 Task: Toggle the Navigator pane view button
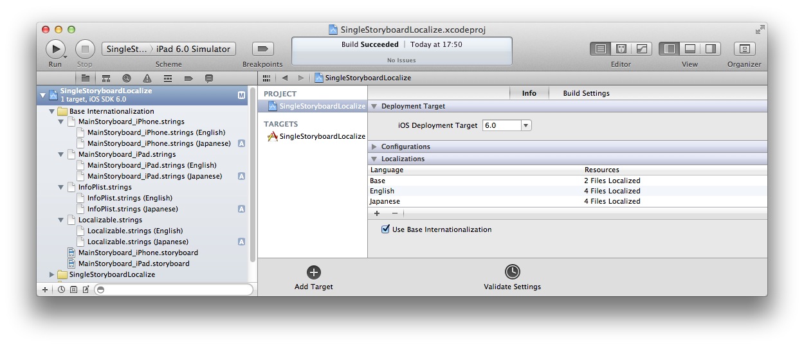pyautogui.click(x=670, y=49)
